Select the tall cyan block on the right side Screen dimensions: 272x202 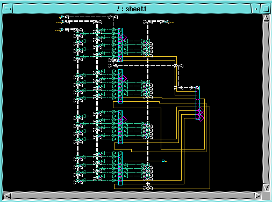(197, 103)
